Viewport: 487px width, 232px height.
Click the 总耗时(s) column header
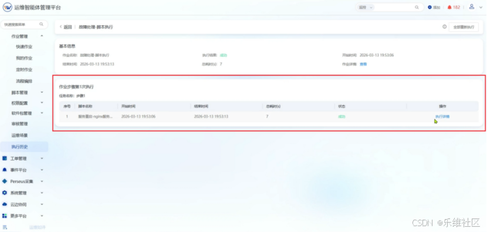click(x=273, y=106)
